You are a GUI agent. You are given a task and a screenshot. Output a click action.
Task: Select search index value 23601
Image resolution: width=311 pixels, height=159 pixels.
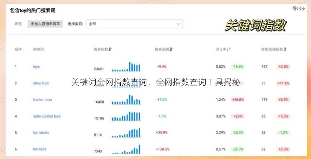click(99, 69)
